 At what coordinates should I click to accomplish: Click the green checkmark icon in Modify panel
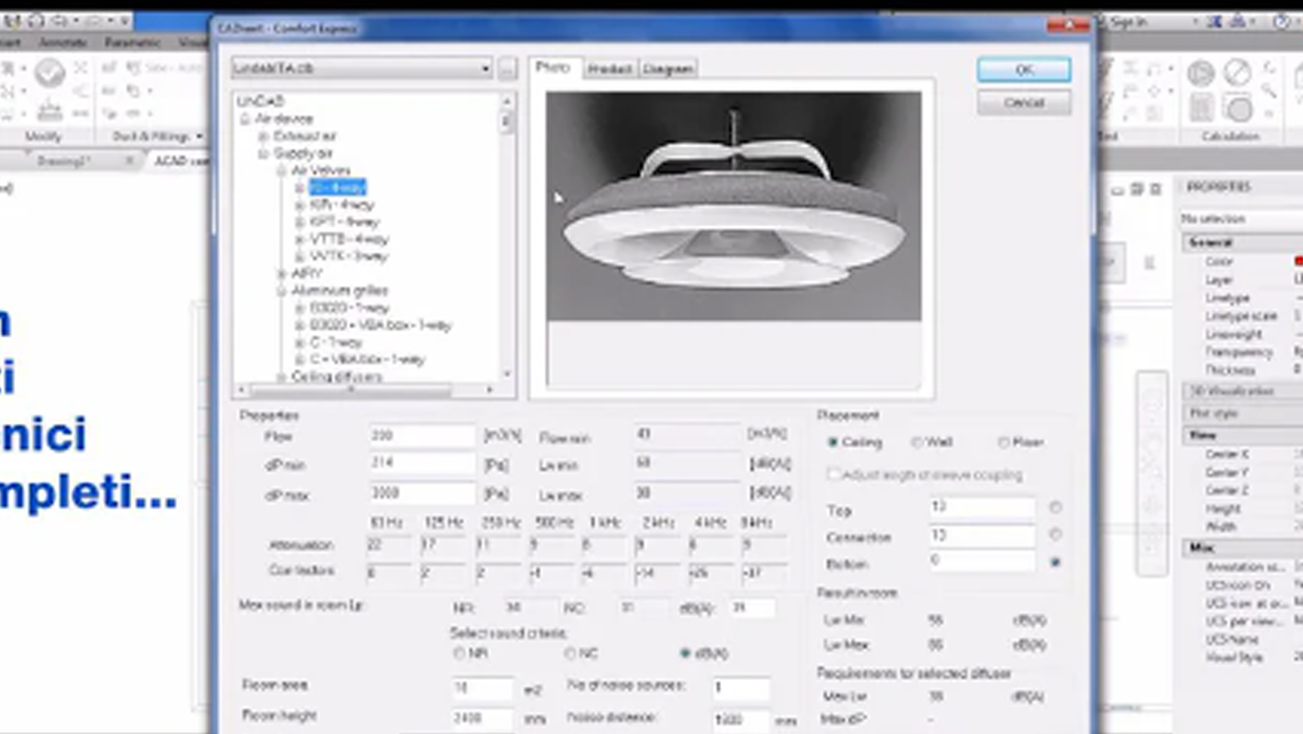pos(50,73)
